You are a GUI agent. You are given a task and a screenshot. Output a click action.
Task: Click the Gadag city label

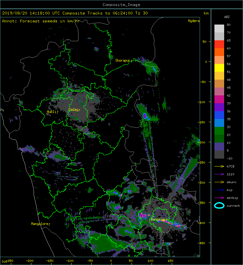tap(74, 110)
